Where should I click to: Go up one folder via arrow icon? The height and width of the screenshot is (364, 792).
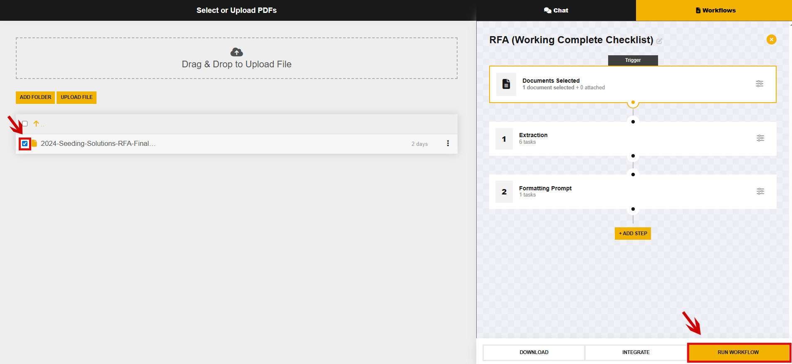click(36, 123)
